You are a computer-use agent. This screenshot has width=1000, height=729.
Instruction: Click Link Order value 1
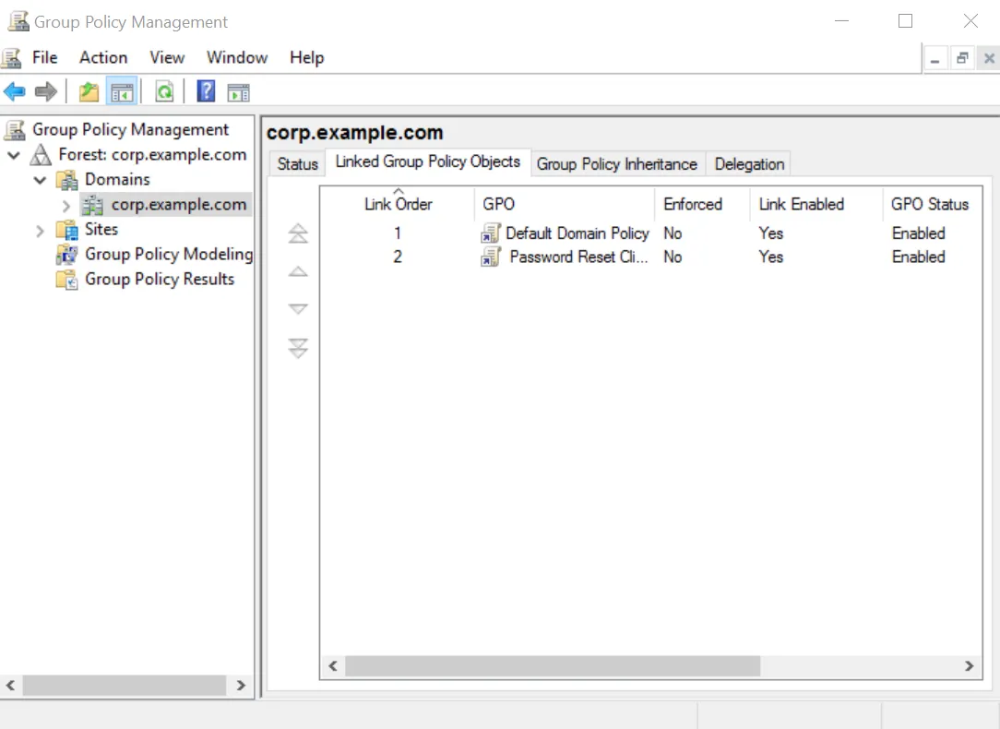tap(398, 233)
